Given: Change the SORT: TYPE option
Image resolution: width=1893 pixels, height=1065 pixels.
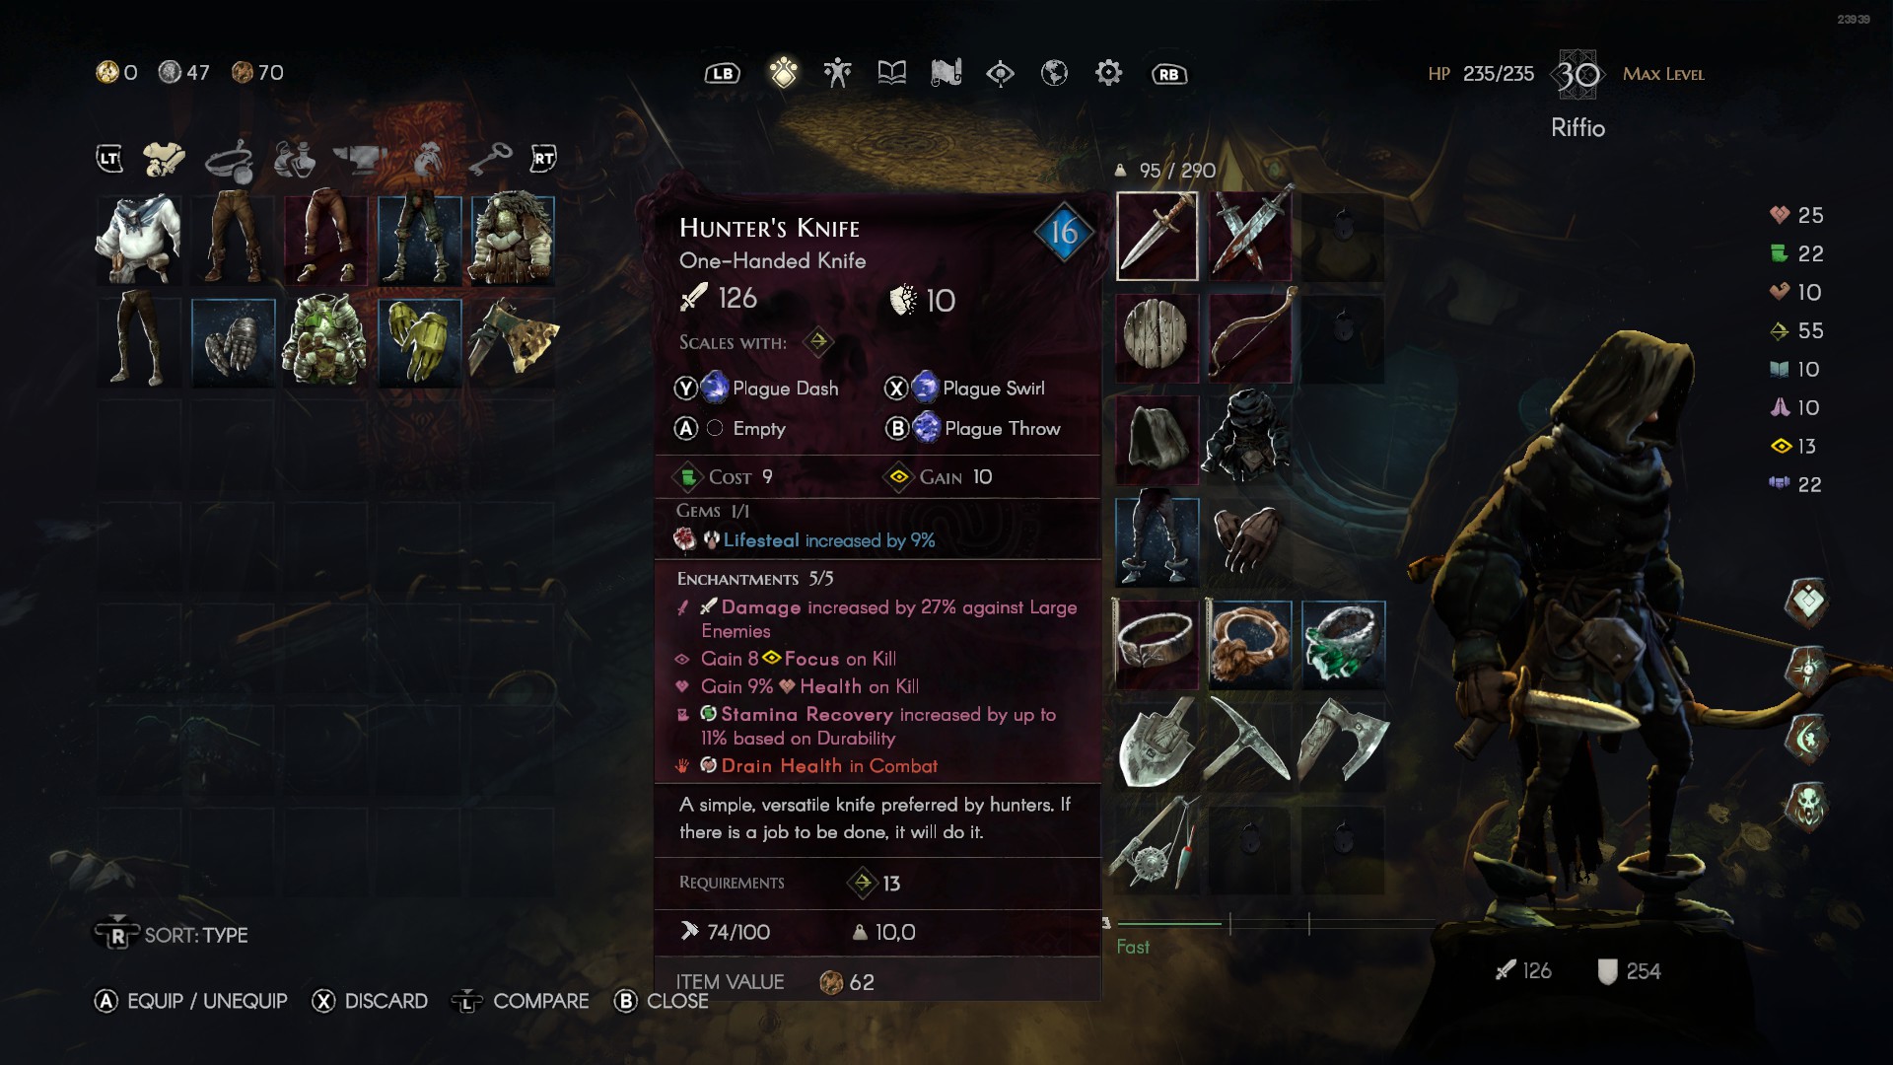Looking at the screenshot, I should tap(172, 934).
